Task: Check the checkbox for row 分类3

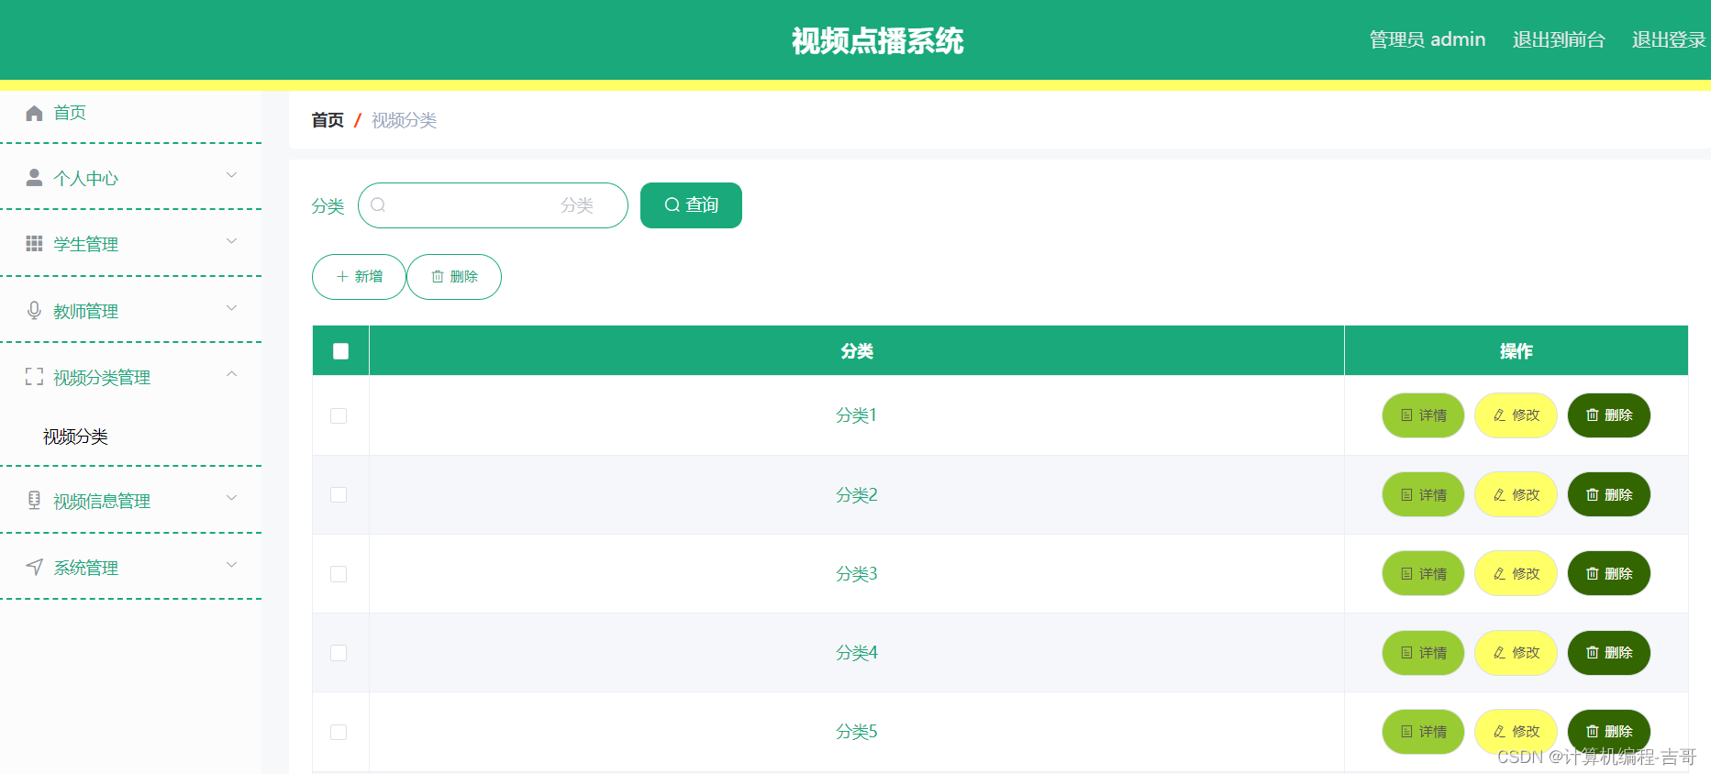Action: [x=339, y=574]
